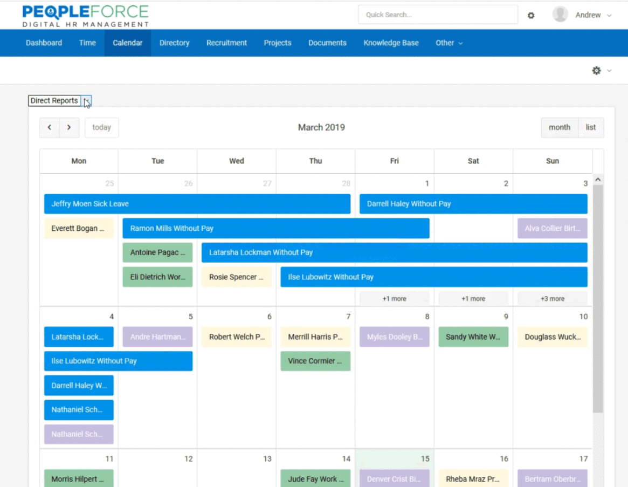The height and width of the screenshot is (487, 628).
Task: Click the PeopleForce logo
Action: [85, 16]
